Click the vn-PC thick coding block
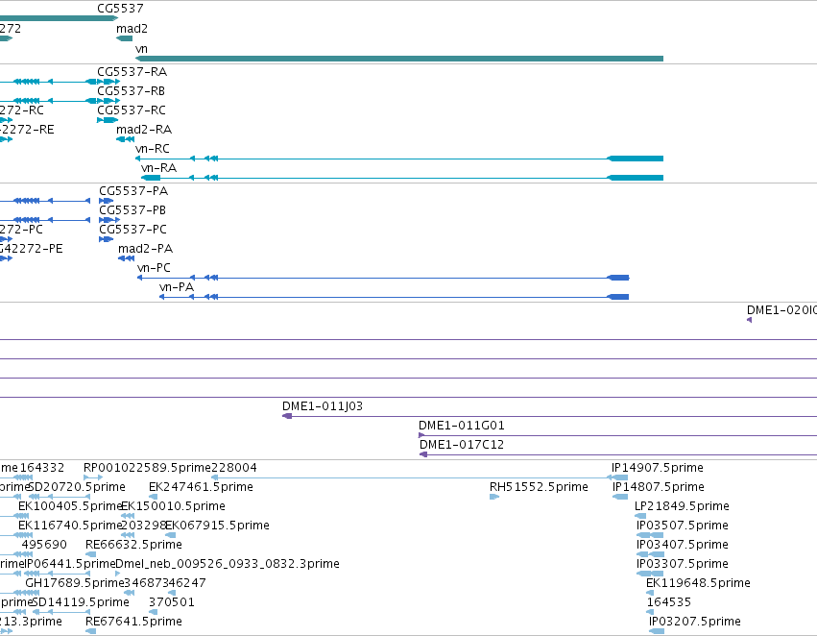The height and width of the screenshot is (636, 817). point(618,278)
